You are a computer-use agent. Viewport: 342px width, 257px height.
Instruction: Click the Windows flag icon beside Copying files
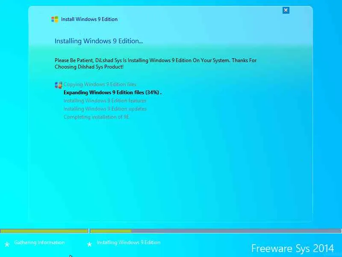(59, 85)
